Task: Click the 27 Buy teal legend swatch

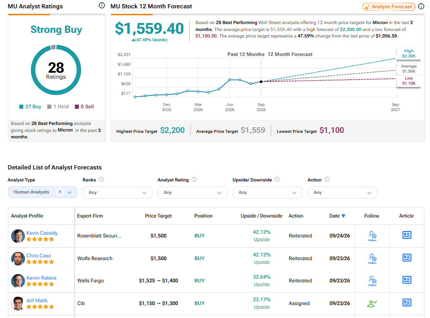Action: [x=21, y=106]
